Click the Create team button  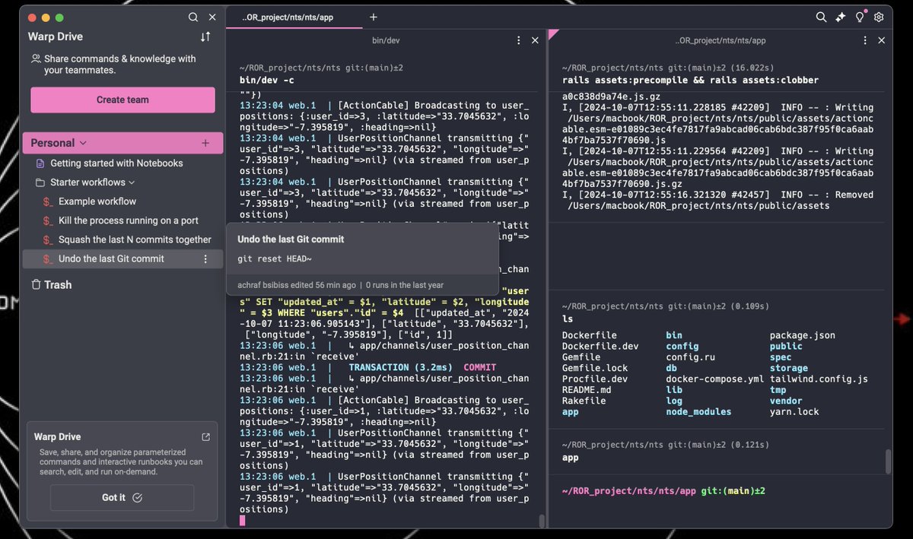[122, 100]
